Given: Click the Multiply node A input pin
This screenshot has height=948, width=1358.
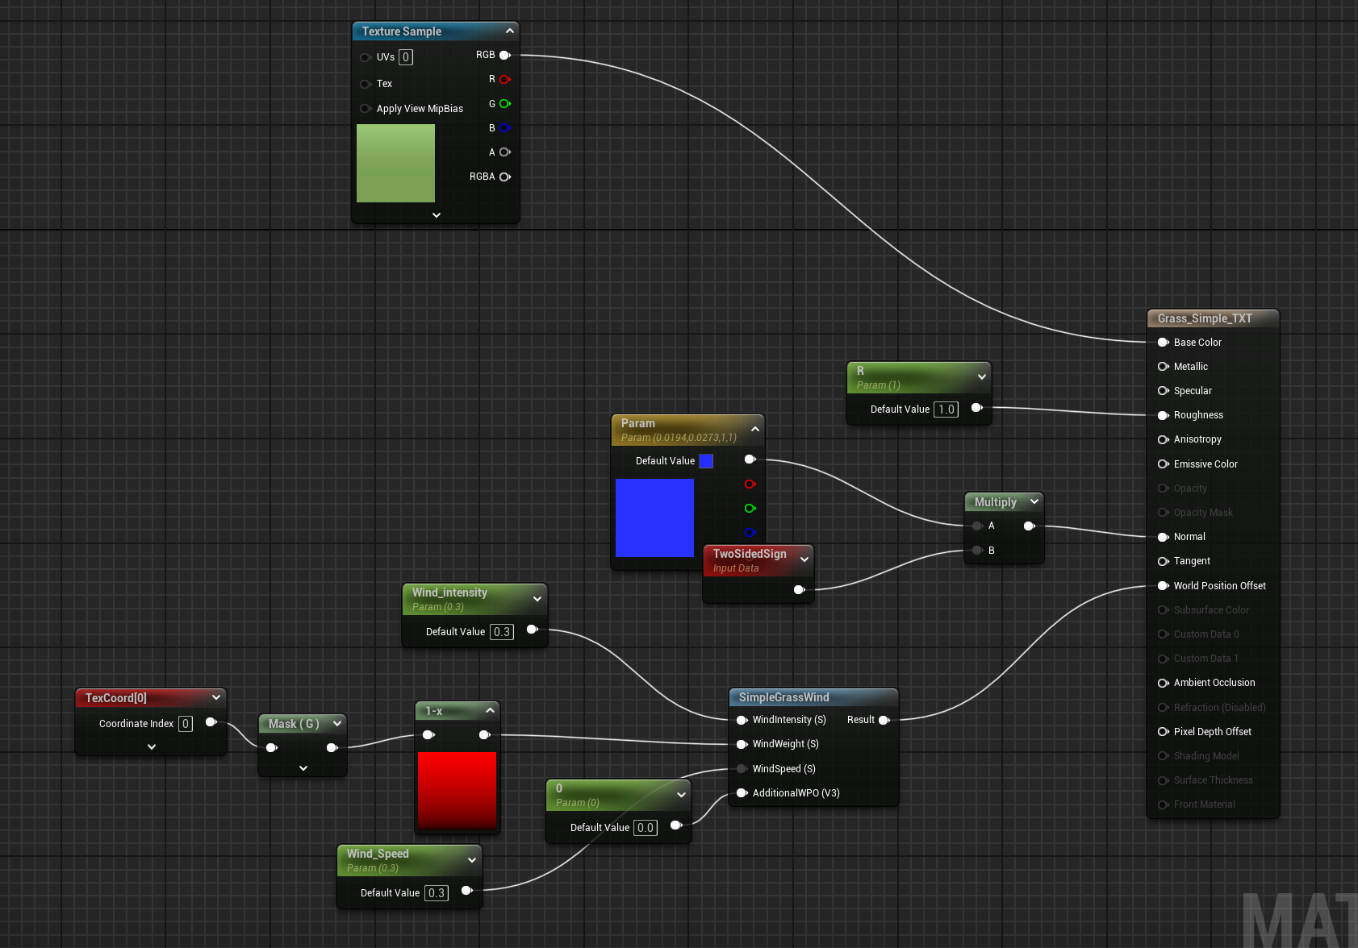Looking at the screenshot, I should (x=978, y=526).
